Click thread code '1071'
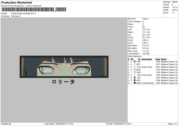This screenshot has width=179, height=126. [x=158, y=64]
